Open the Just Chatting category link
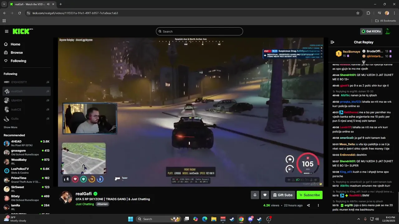This screenshot has height=224, width=399. pos(84,204)
